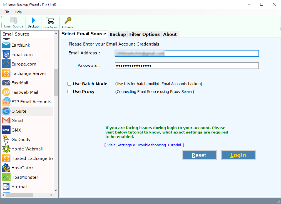Image resolution: width=281 pixels, height=204 pixels.
Task: Select the G Suite Google icon
Action: coord(6,111)
